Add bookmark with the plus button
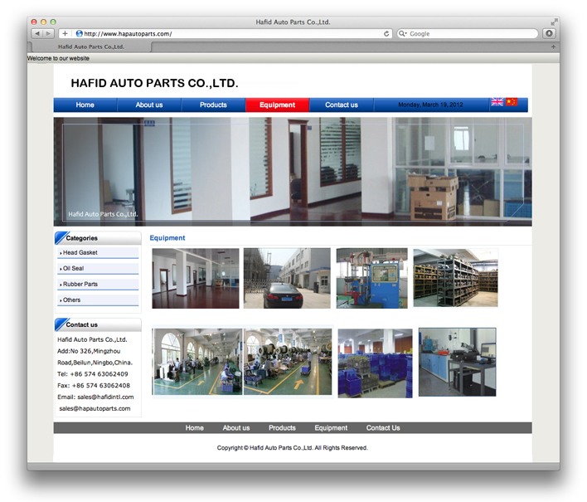Image resolution: width=587 pixels, height=502 pixels. coord(65,34)
